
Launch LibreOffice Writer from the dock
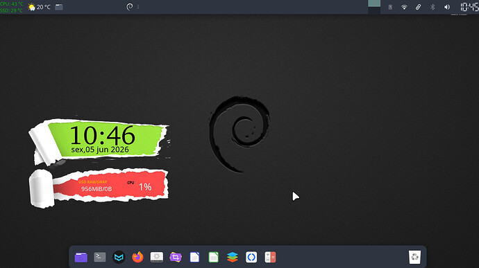194,258
